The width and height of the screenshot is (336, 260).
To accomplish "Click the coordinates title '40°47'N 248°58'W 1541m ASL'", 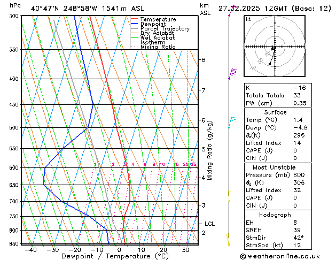I will click(x=88, y=9).
